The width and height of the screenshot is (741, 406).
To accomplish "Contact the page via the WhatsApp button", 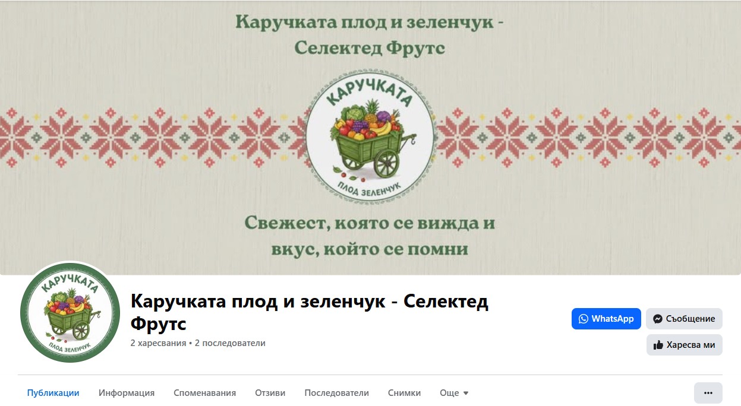I will [x=607, y=319].
